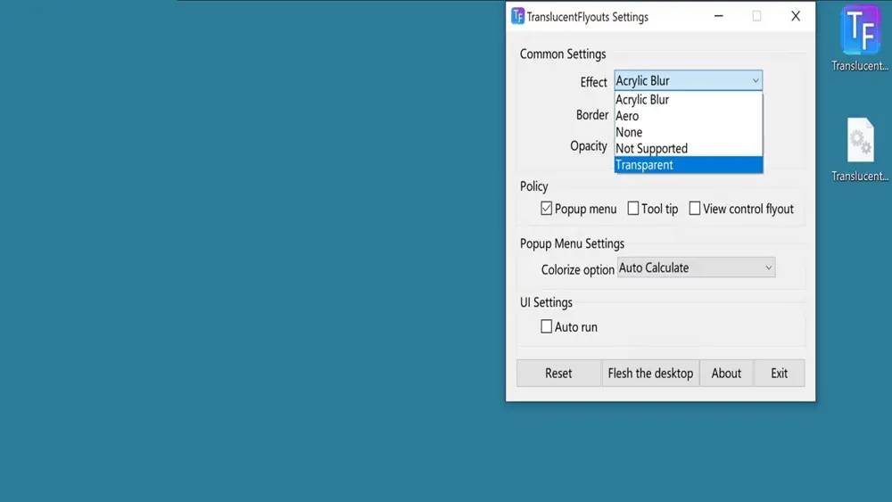Click the TranslucentFlyouts Settings title text
Viewport: 892px width, 502px height.
[587, 17]
